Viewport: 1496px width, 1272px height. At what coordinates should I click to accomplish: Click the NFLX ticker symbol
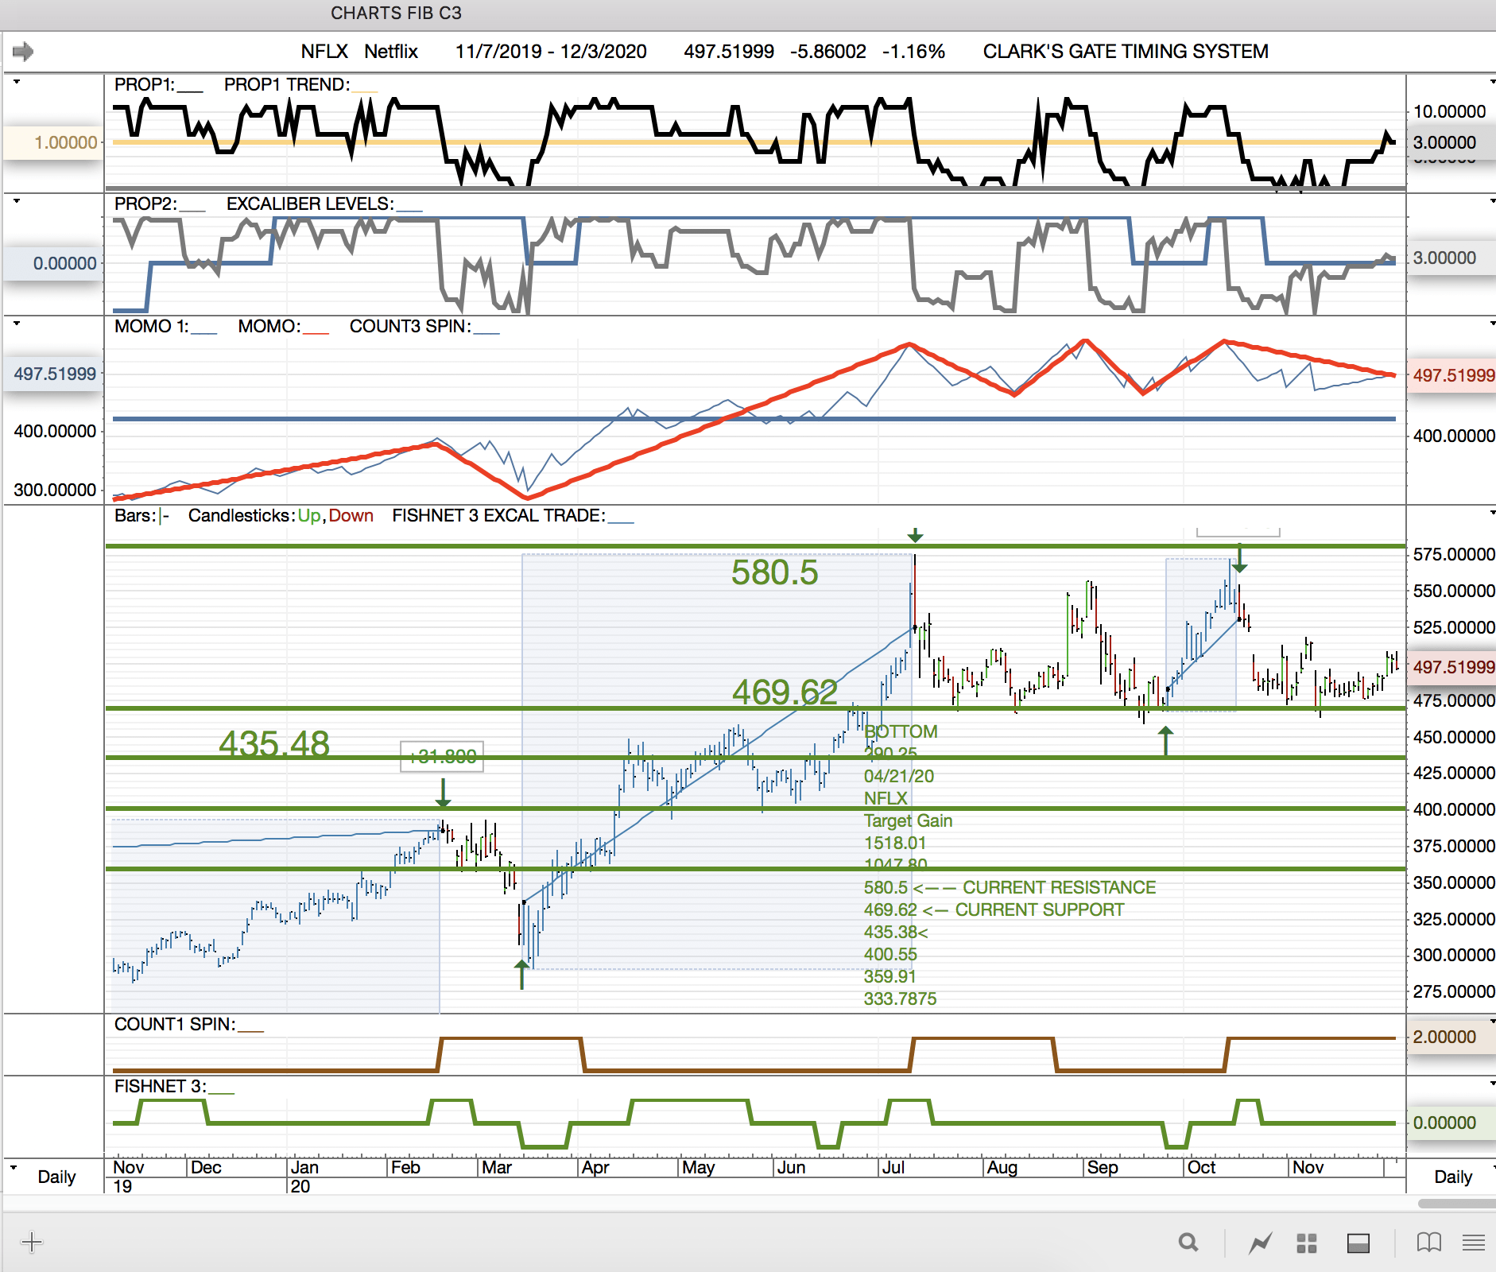(x=324, y=52)
